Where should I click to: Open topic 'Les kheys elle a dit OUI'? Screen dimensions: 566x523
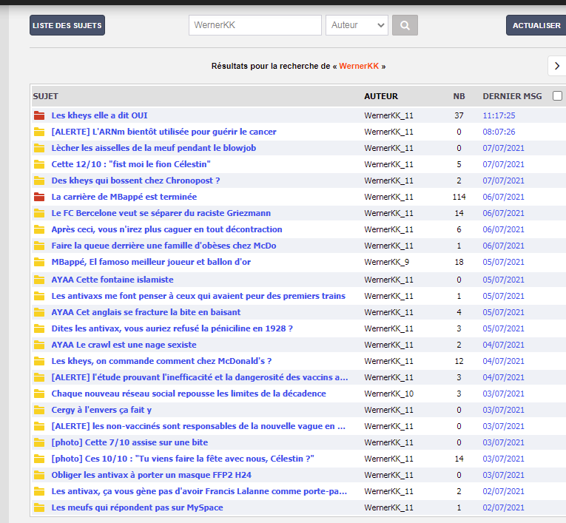point(99,115)
